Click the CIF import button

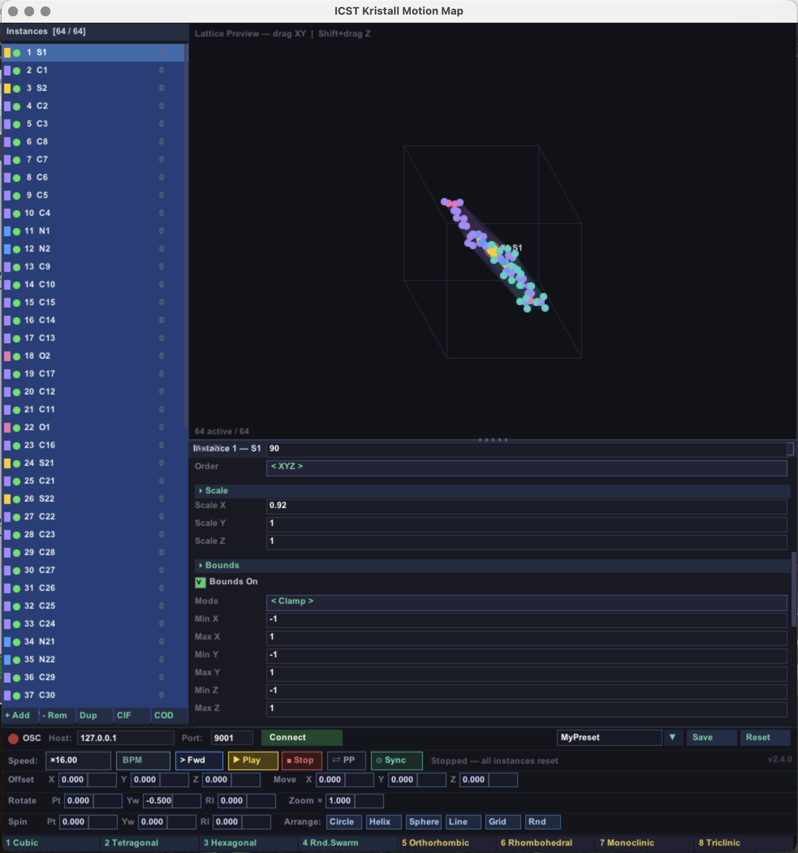[x=132, y=715]
